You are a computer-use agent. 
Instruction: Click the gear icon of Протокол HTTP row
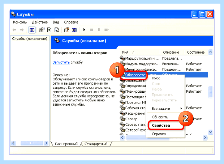pos(122,102)
